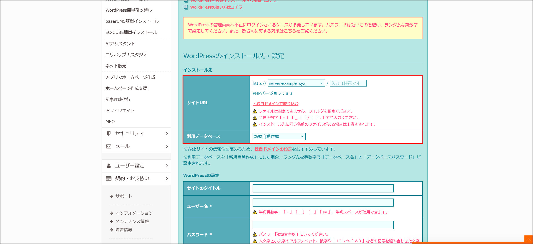Select 記事作成代行 in sidebar
The height and width of the screenshot is (244, 533).
pyautogui.click(x=118, y=100)
